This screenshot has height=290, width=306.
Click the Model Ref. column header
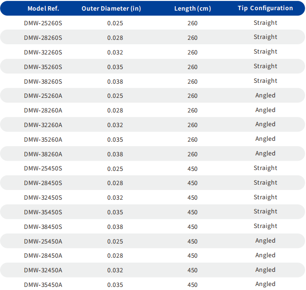(x=43, y=8)
